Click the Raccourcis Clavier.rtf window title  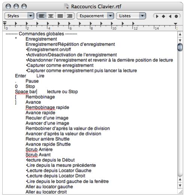click(x=96, y=6)
